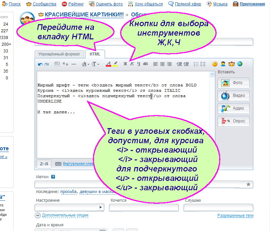Place the cursor in the HTML text area
The width and height of the screenshot is (270, 231).
[x=123, y=115]
